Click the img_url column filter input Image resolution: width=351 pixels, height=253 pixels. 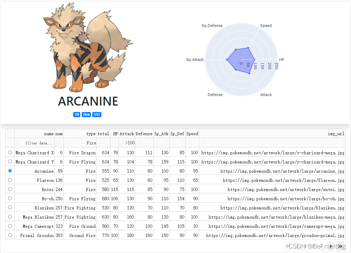[x=275, y=143]
